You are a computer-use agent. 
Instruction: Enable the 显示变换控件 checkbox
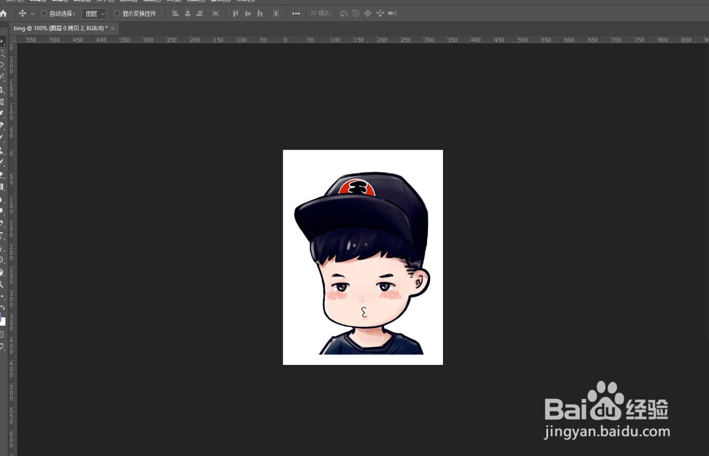117,13
